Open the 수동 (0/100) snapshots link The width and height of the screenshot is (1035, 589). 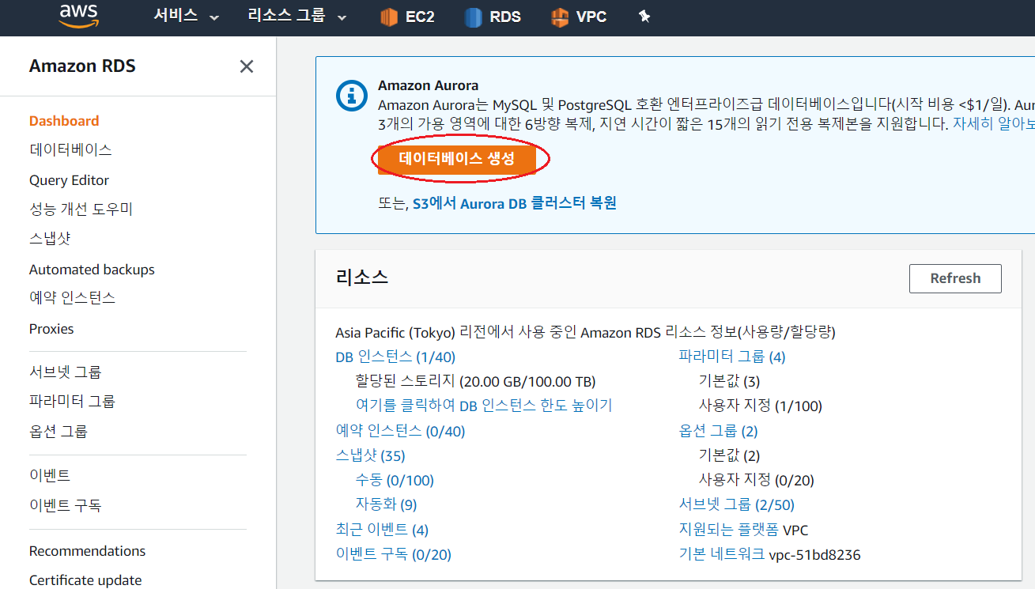[x=395, y=480]
